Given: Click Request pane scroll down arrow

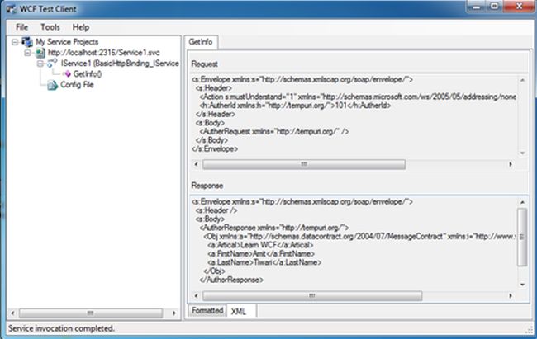Looking at the screenshot, I should 523,153.
